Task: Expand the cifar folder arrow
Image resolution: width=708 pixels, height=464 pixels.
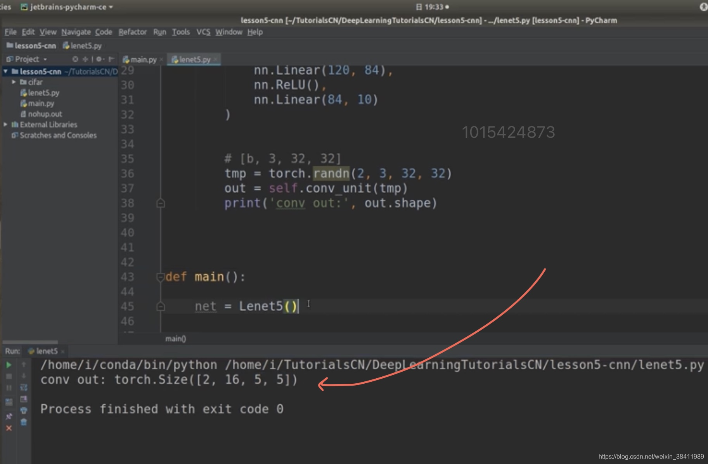Action: pos(14,82)
